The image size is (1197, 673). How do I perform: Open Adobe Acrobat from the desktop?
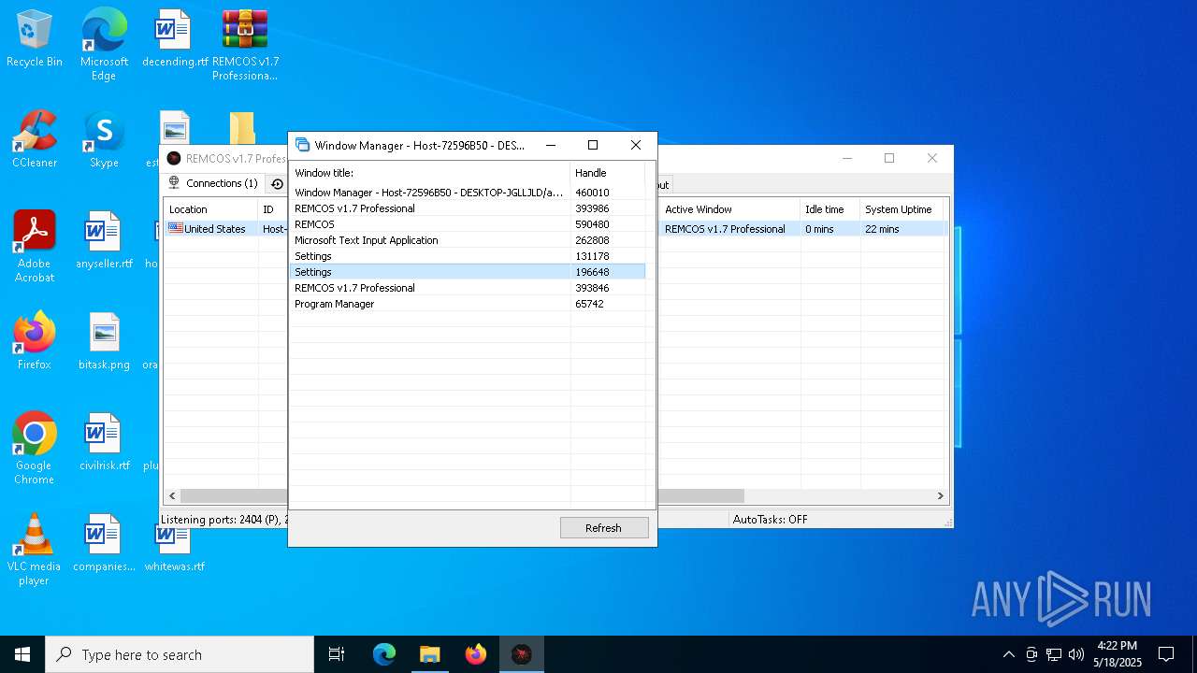click(x=35, y=247)
